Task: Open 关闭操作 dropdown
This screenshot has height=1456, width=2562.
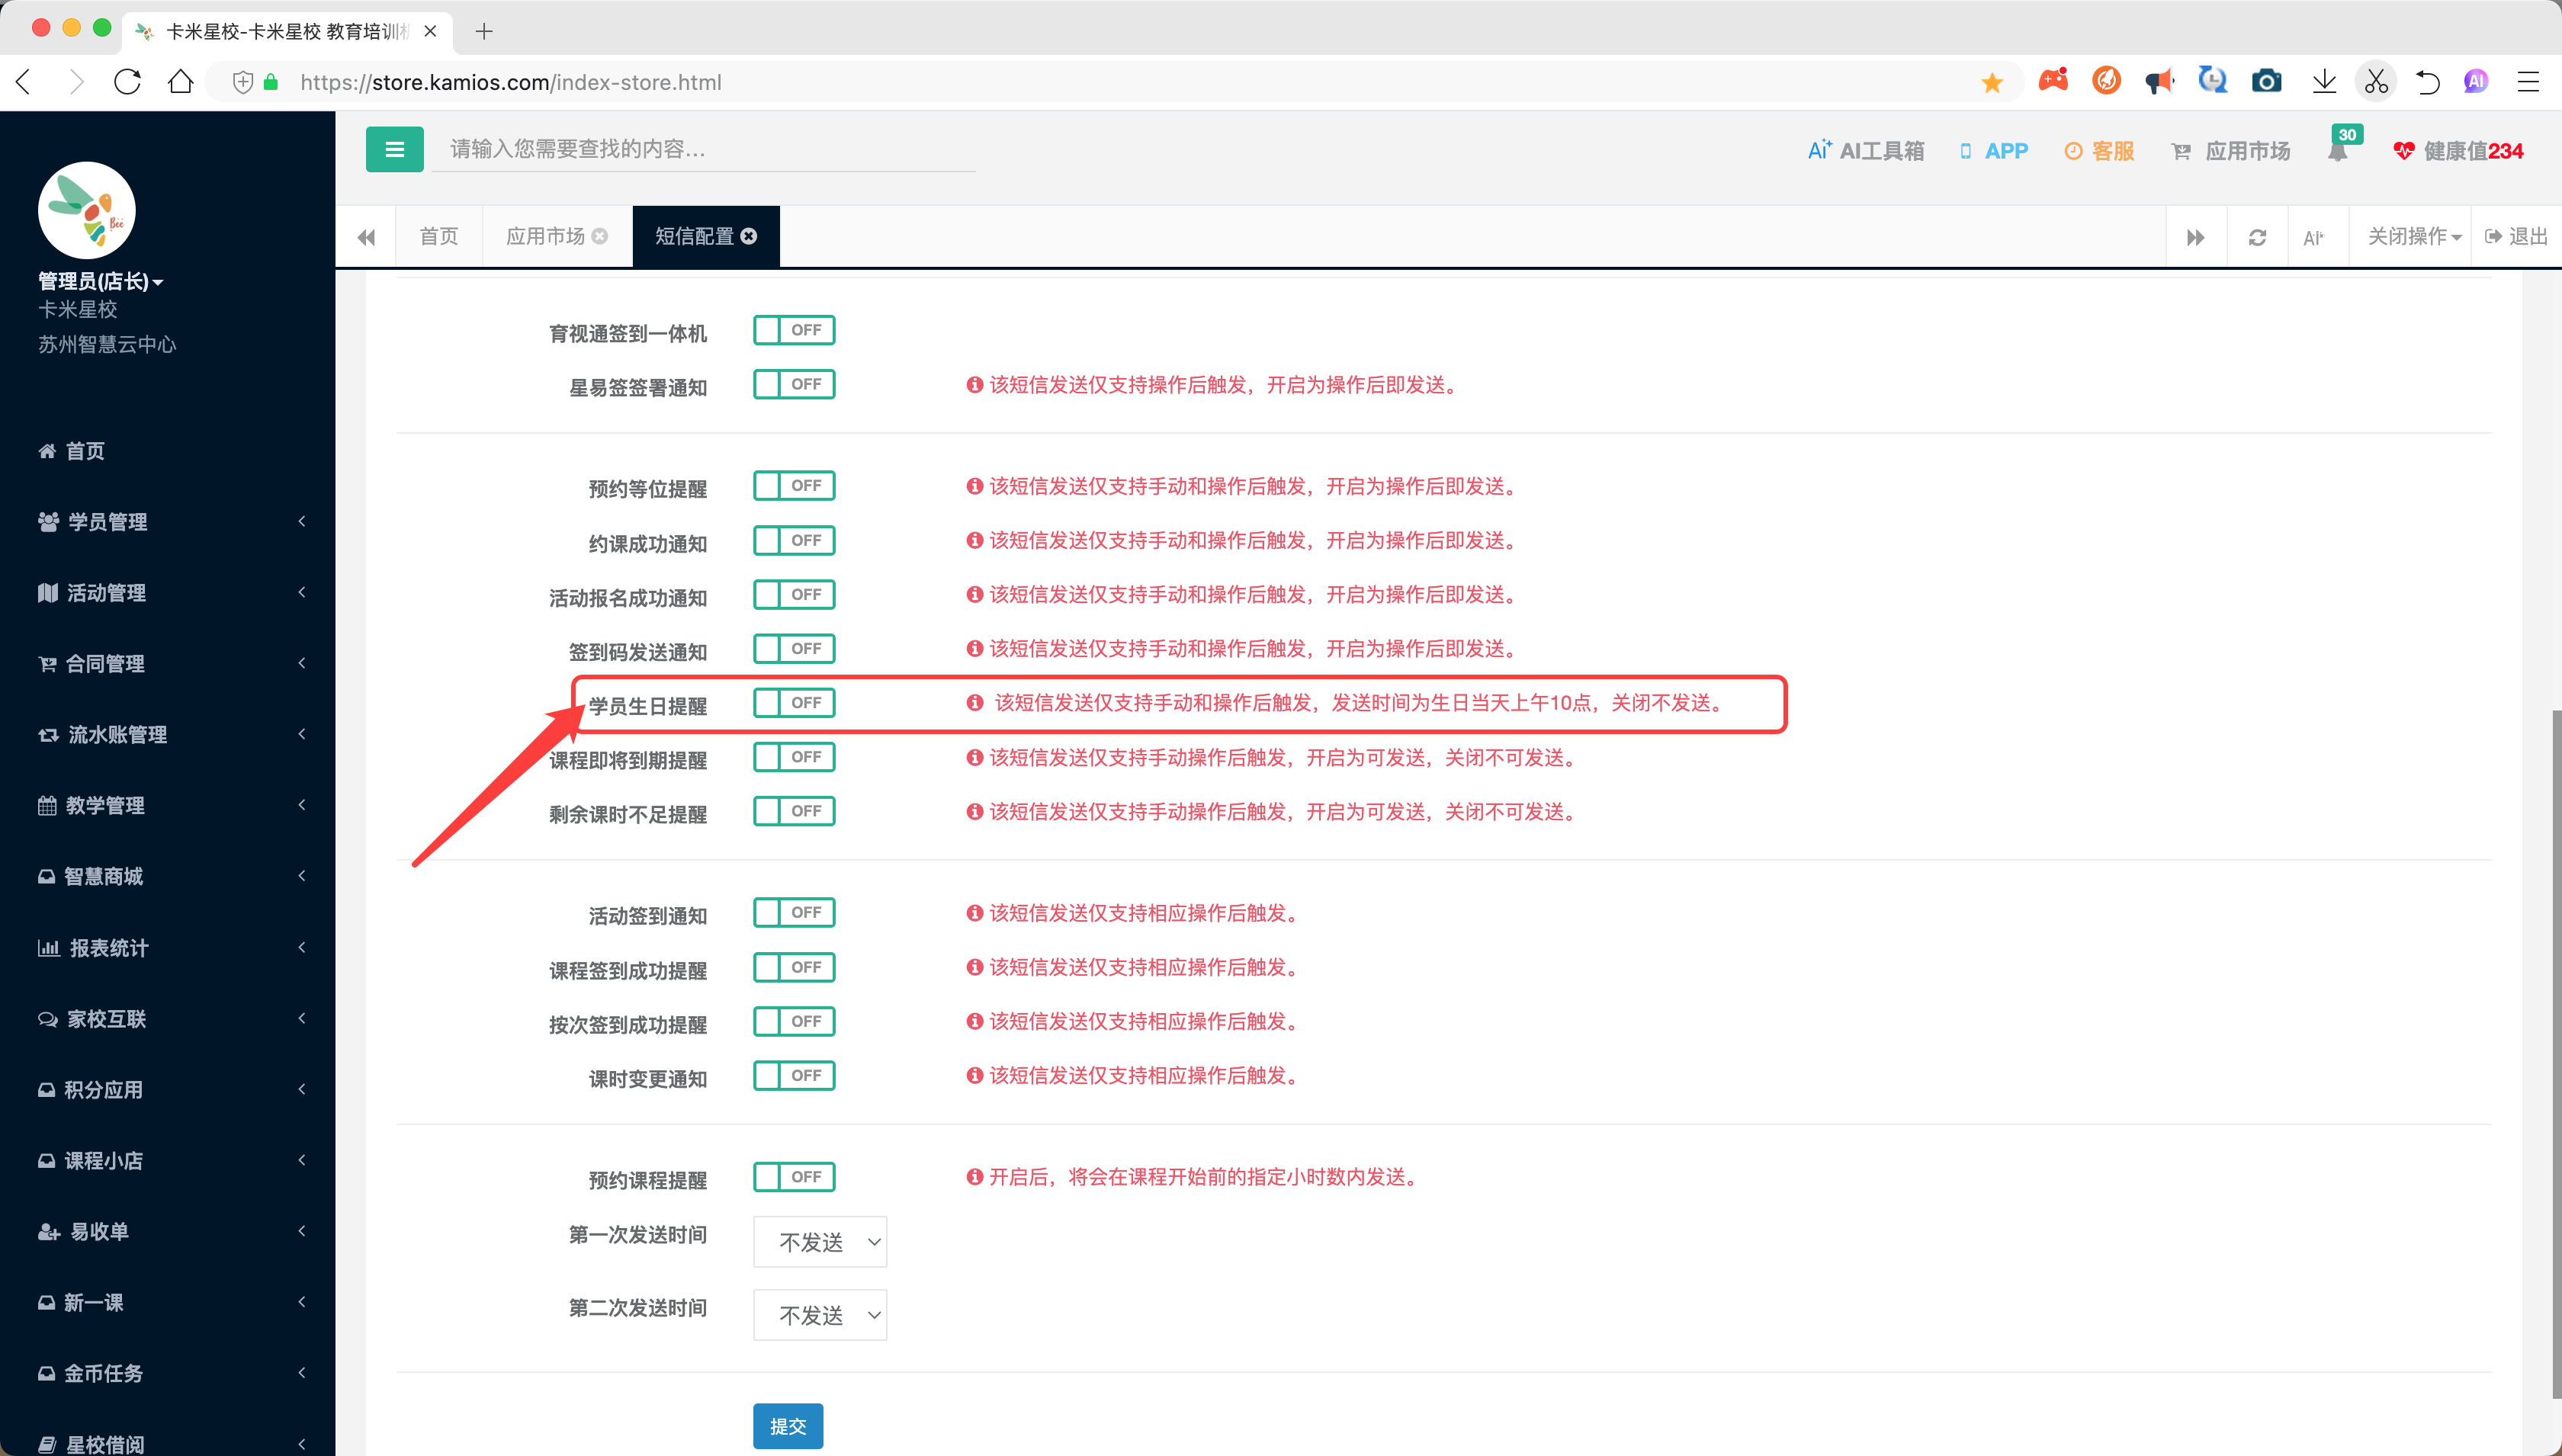Action: click(2414, 237)
